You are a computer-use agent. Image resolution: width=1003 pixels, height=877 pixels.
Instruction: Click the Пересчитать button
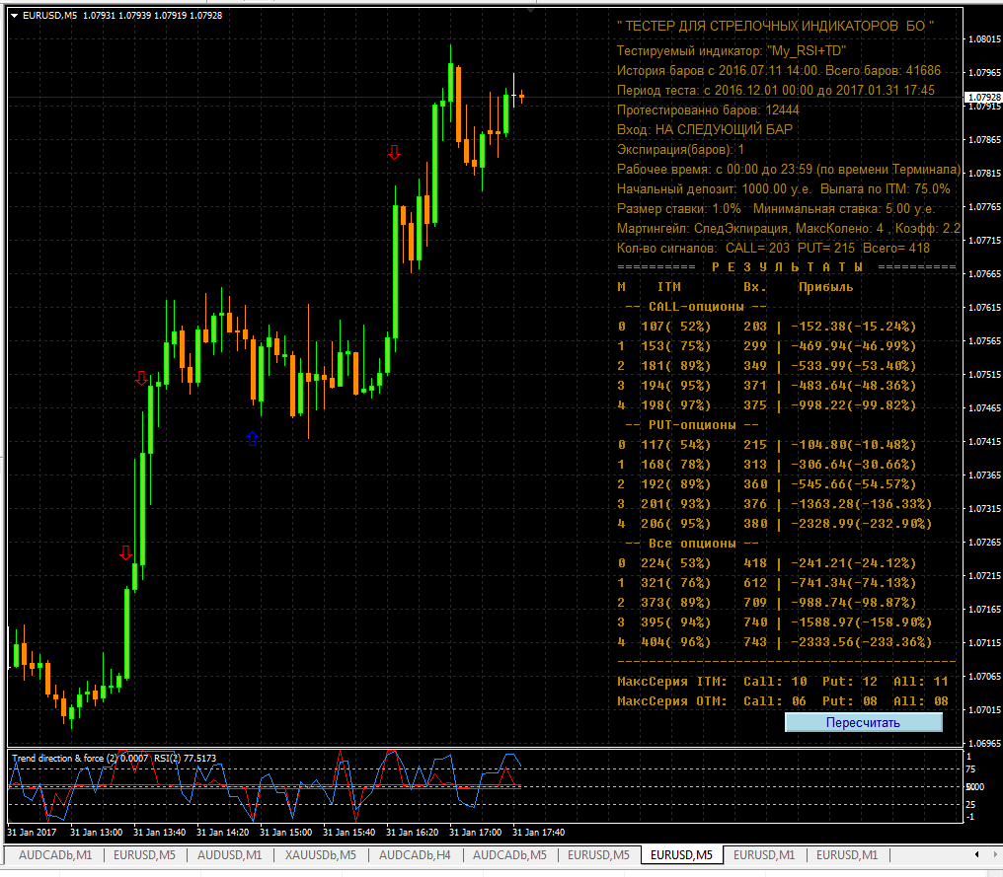(x=863, y=722)
